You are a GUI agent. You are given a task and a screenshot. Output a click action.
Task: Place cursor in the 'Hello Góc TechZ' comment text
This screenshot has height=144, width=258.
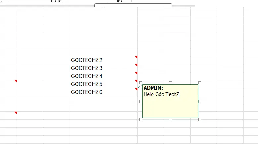click(161, 94)
